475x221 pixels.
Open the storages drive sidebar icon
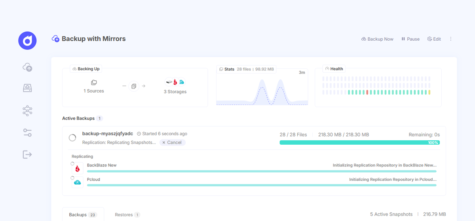[x=27, y=89]
